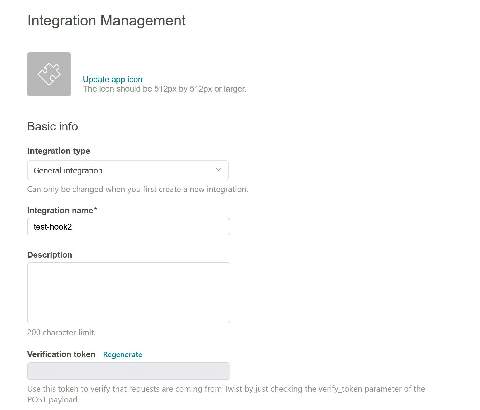Click the 'Use this token to verify' help text
480x410 pixels.
coord(226,394)
